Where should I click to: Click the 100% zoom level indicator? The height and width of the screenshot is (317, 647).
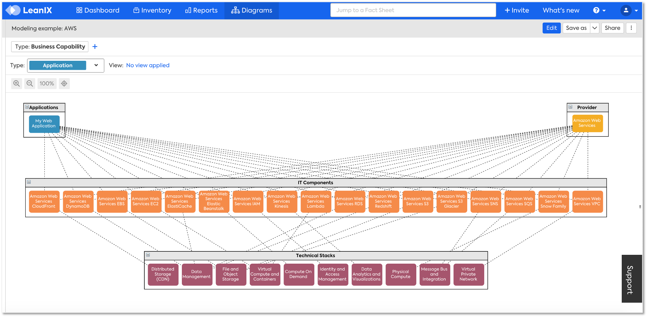47,83
